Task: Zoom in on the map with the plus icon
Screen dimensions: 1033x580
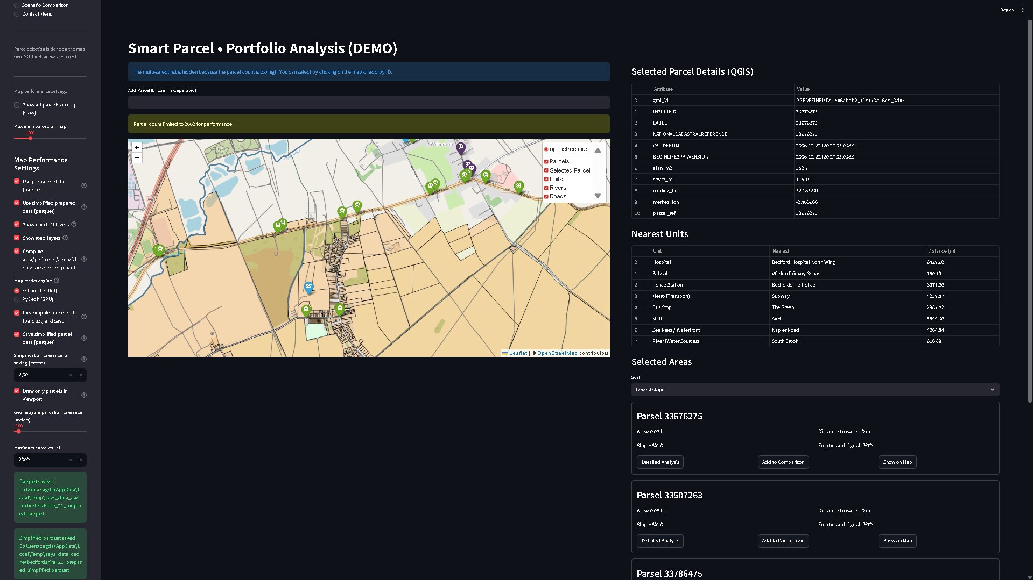Action: point(137,147)
